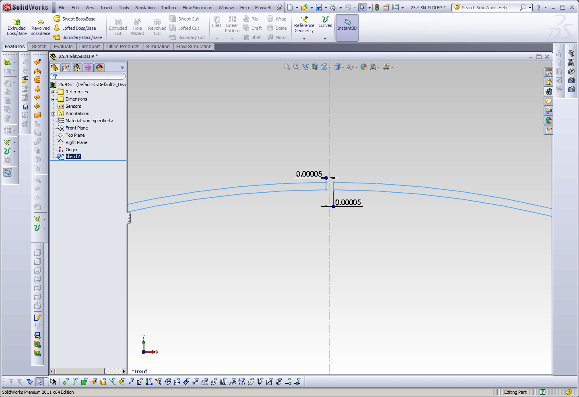This screenshot has height=397, width=579.
Task: Switch to the Sketch tab
Action: coord(39,47)
